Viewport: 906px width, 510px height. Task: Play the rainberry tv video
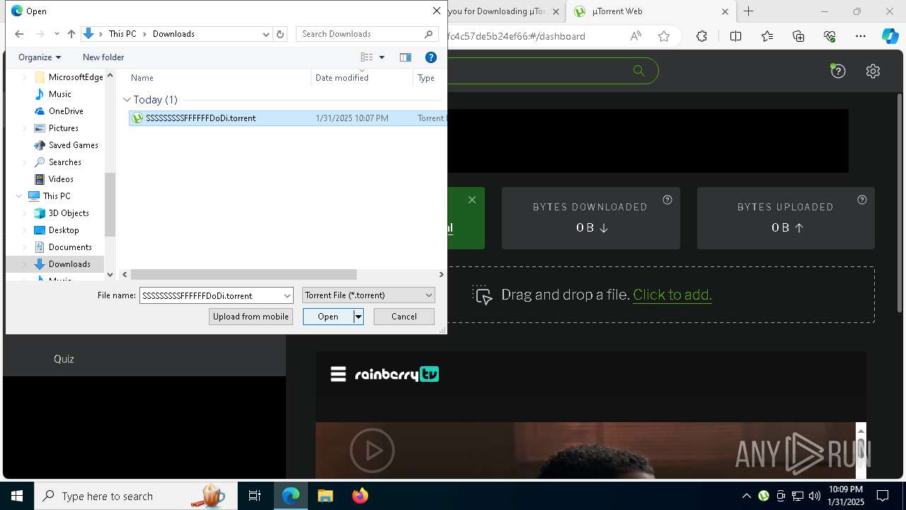372,450
